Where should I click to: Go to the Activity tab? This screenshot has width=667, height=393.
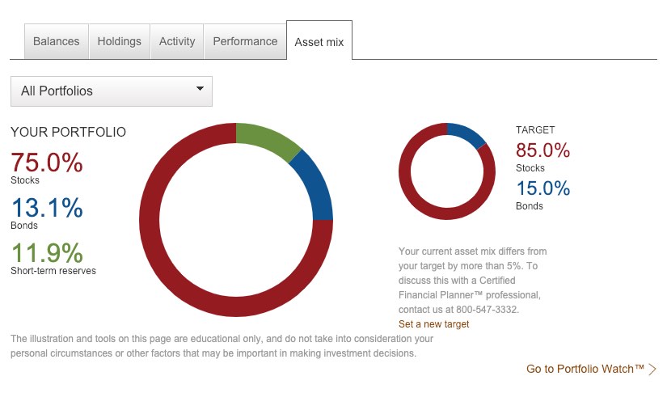click(177, 41)
